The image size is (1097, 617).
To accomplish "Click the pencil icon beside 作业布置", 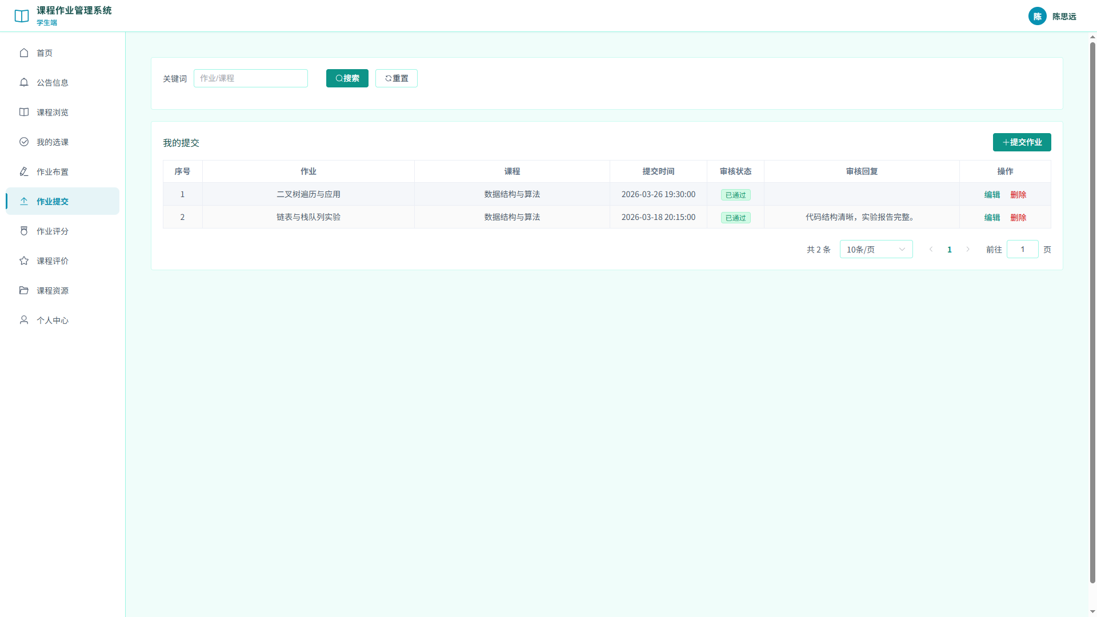I will tap(24, 171).
